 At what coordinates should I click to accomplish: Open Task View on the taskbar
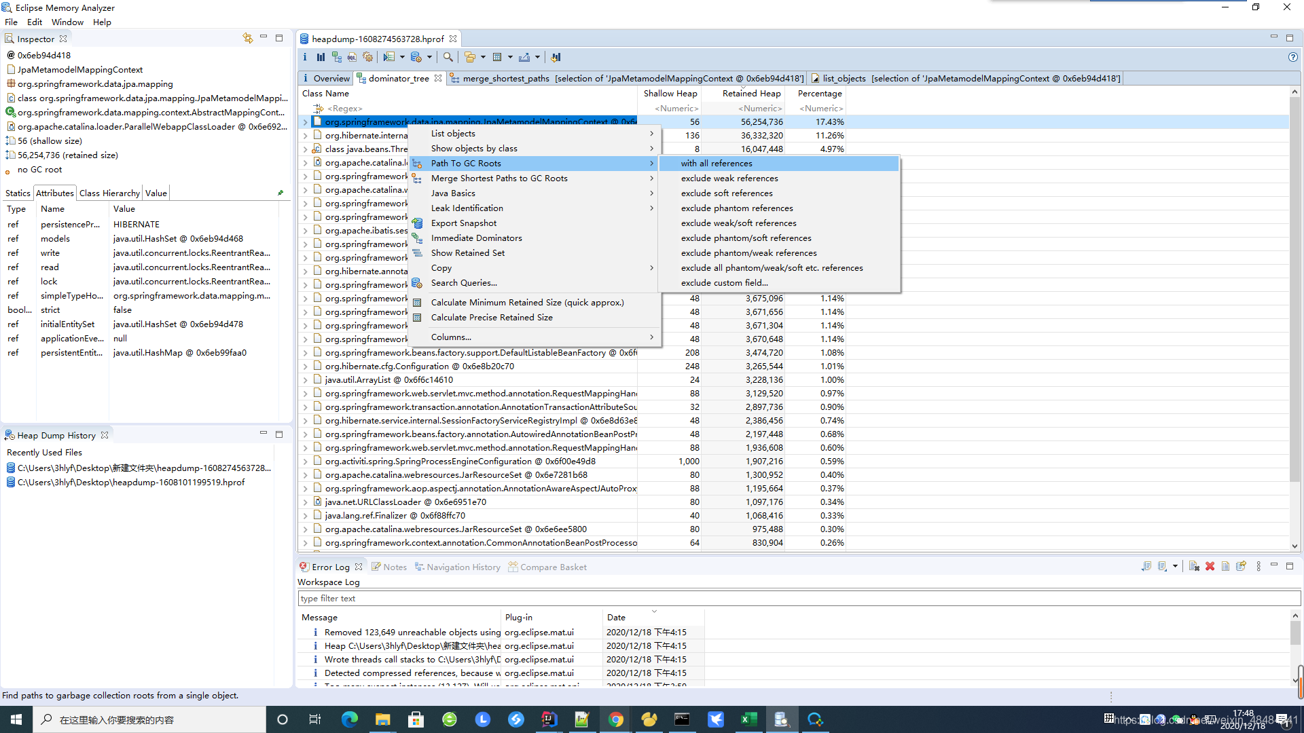(x=314, y=719)
